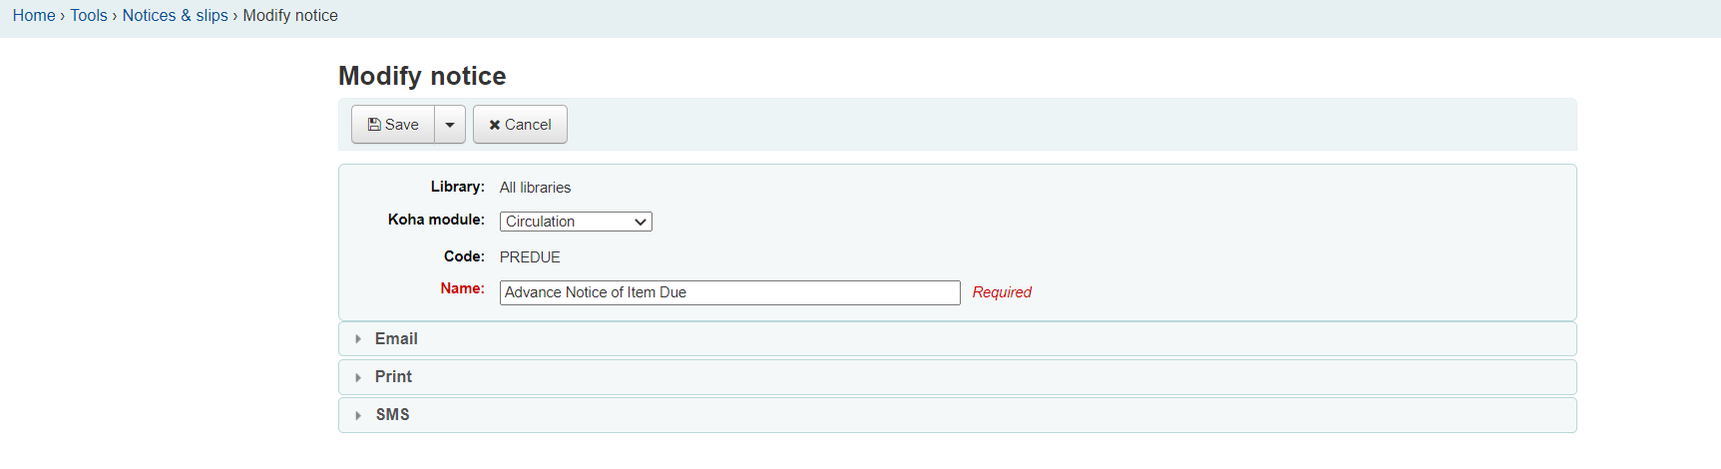The height and width of the screenshot is (469, 1721).
Task: Expand the Print section triangle
Action: pyautogui.click(x=358, y=377)
